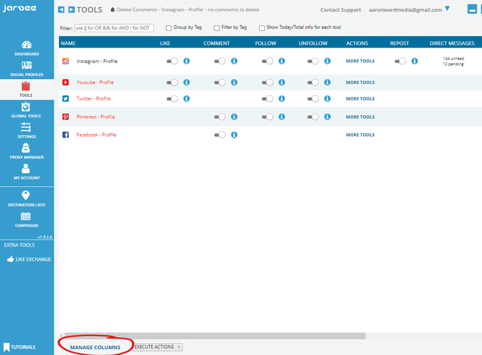The height and width of the screenshot is (355, 482).
Task: Show info for Instagram Repost tool
Action: click(x=414, y=61)
